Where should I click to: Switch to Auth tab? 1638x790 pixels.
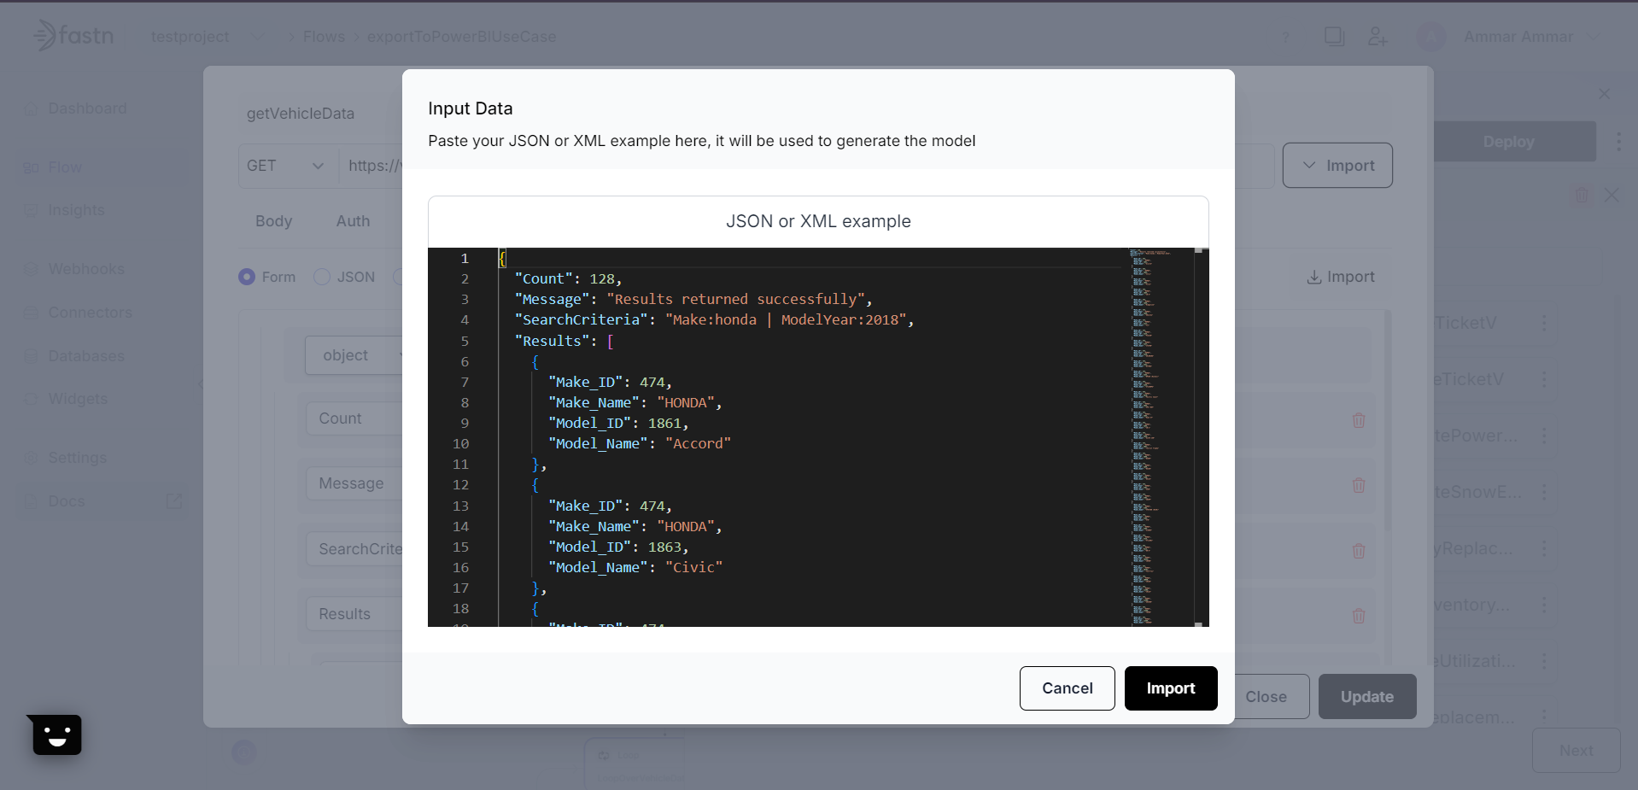353,221
